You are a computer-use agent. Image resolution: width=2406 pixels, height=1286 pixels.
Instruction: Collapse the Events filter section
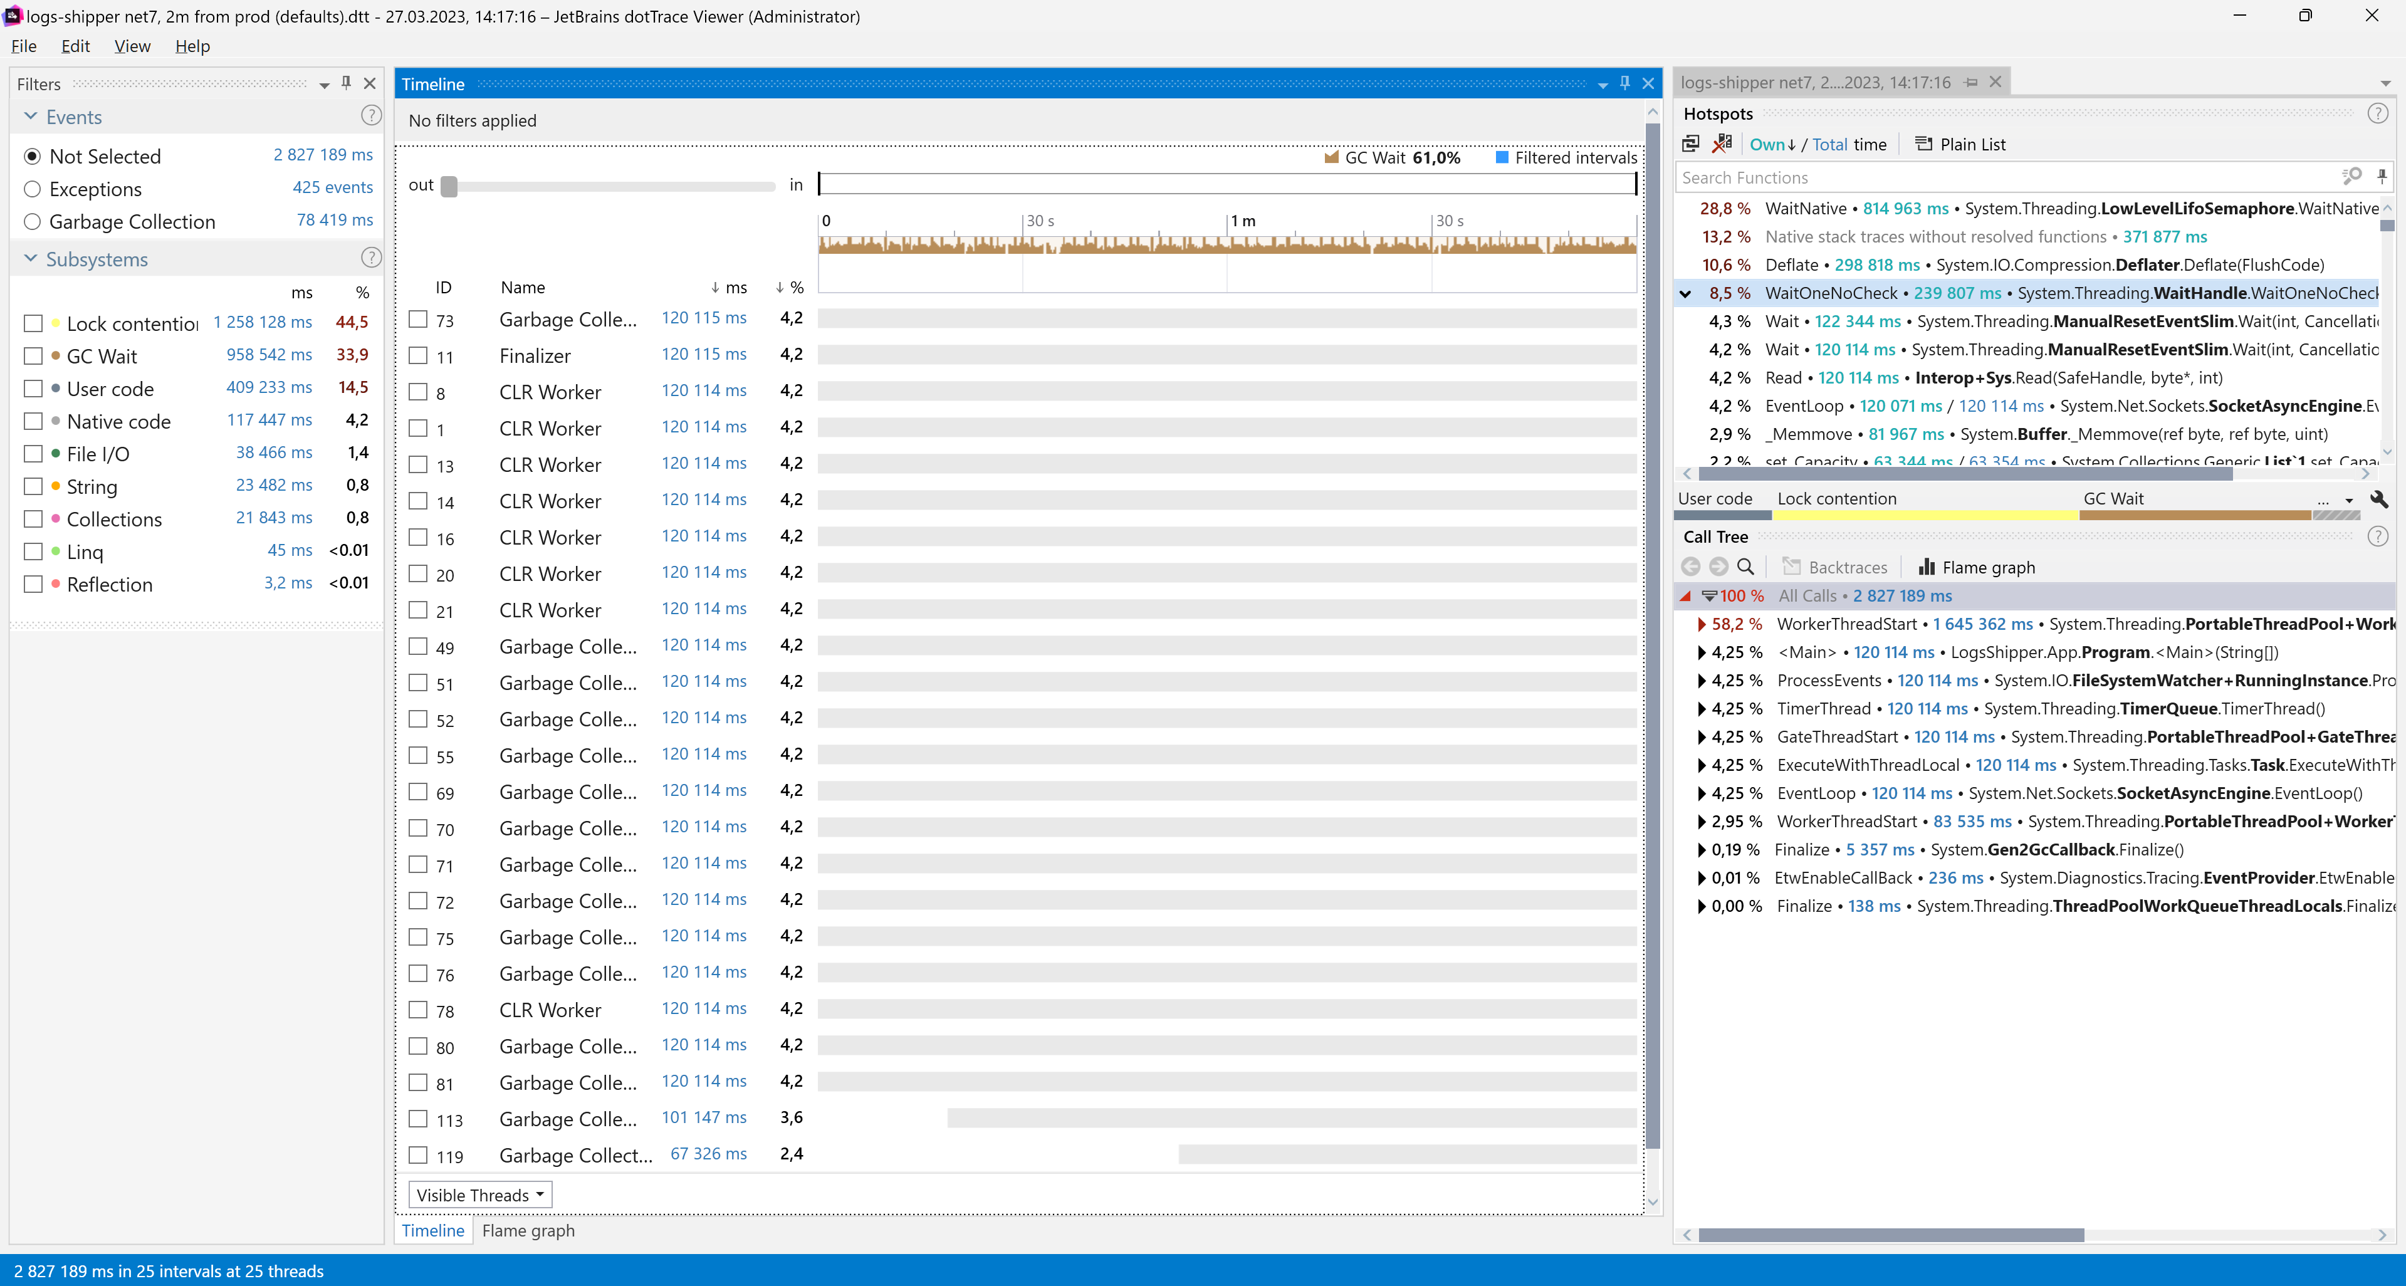click(x=31, y=116)
